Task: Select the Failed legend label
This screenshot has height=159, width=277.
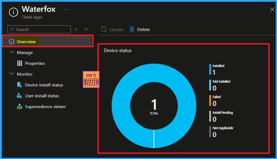Action: point(217,97)
